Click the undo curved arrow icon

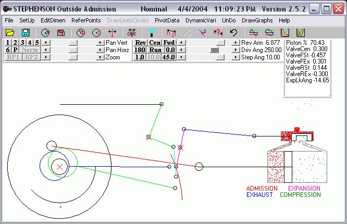click(x=233, y=33)
